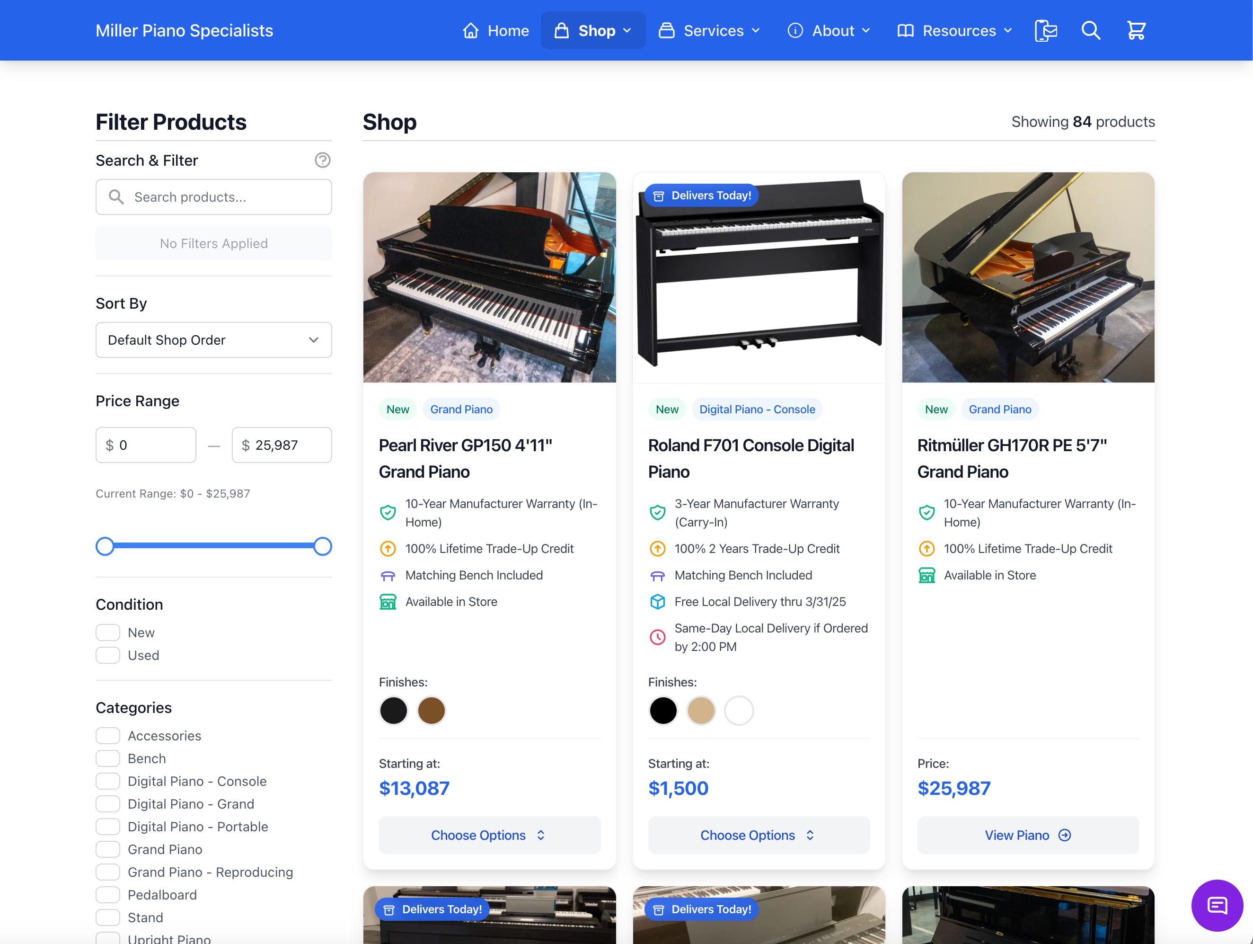Viewport: 1253px width, 944px height.
Task: Open Ritmüller GH170R PE Grand Piano title
Action: 1012,458
